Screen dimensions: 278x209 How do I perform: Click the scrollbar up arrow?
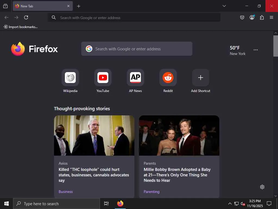[x=276, y=33]
